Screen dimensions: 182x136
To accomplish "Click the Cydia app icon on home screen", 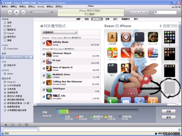I will 126,37.
